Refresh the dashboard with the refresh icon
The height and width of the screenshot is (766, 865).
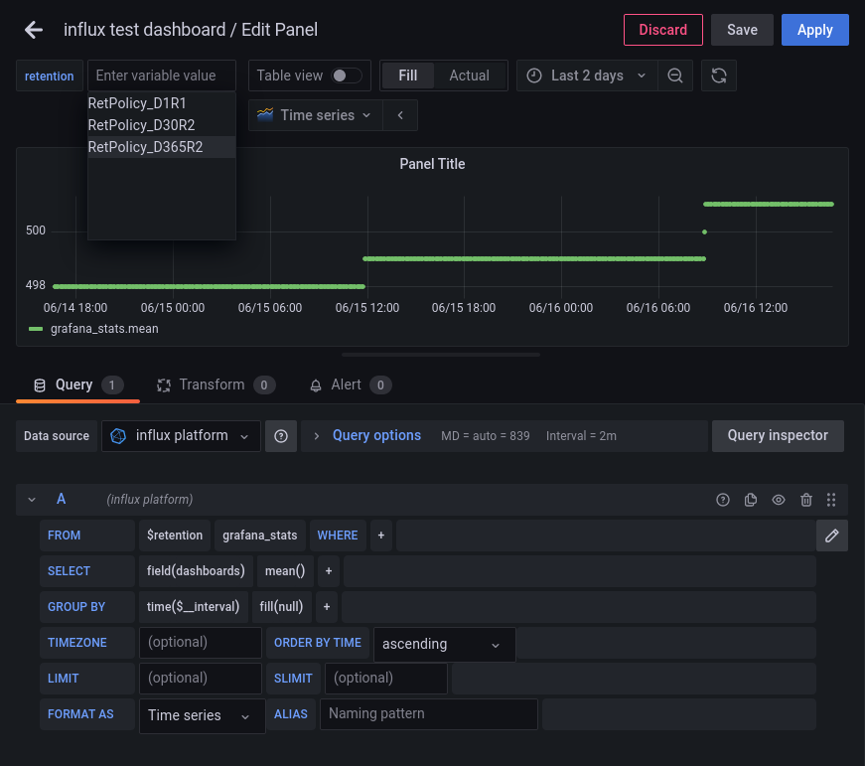[x=718, y=75]
